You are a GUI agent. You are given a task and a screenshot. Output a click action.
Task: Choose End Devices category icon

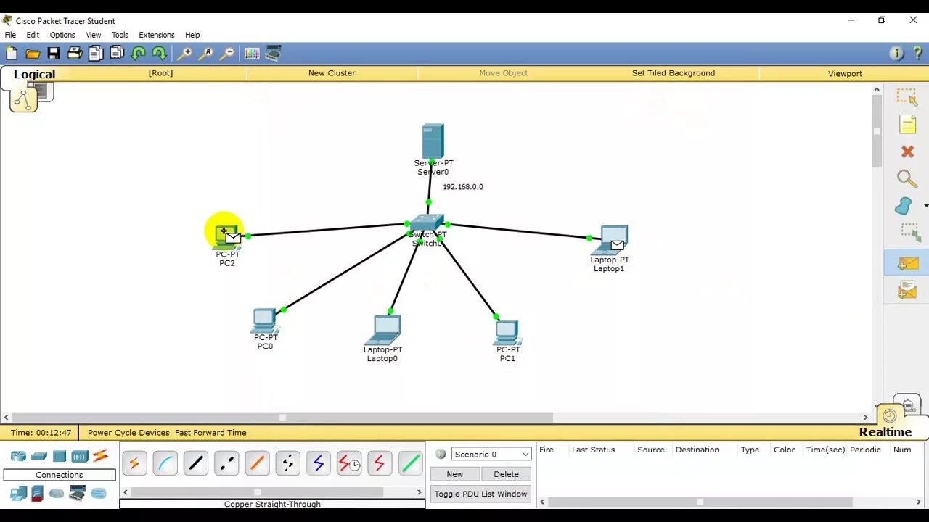click(18, 494)
